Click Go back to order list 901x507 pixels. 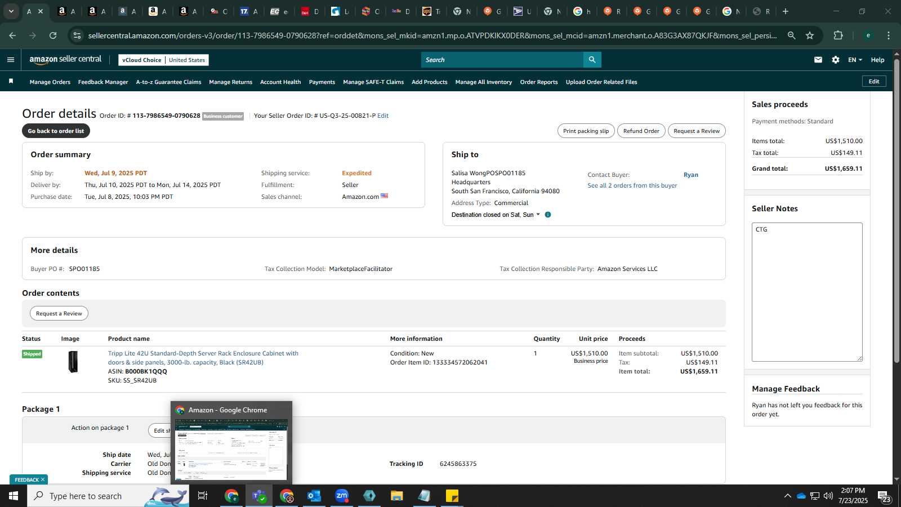tap(56, 131)
